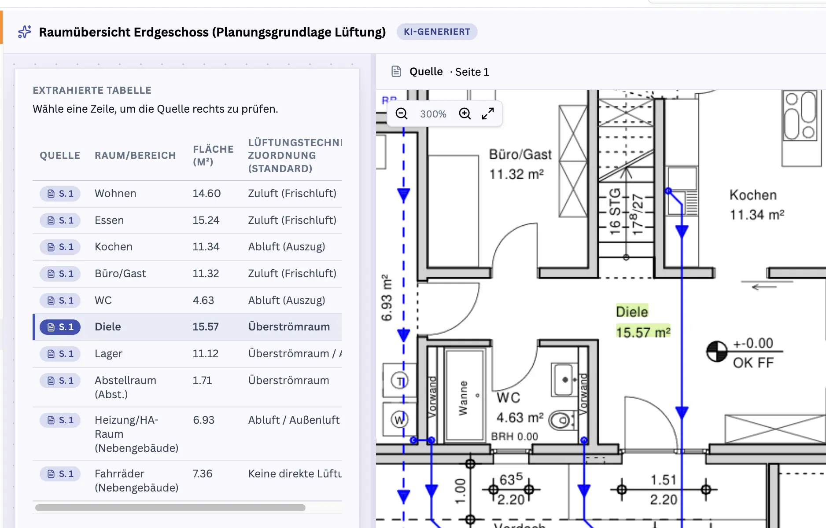Select the Büro/Gast table row
This screenshot has height=528, width=826.
click(187, 274)
